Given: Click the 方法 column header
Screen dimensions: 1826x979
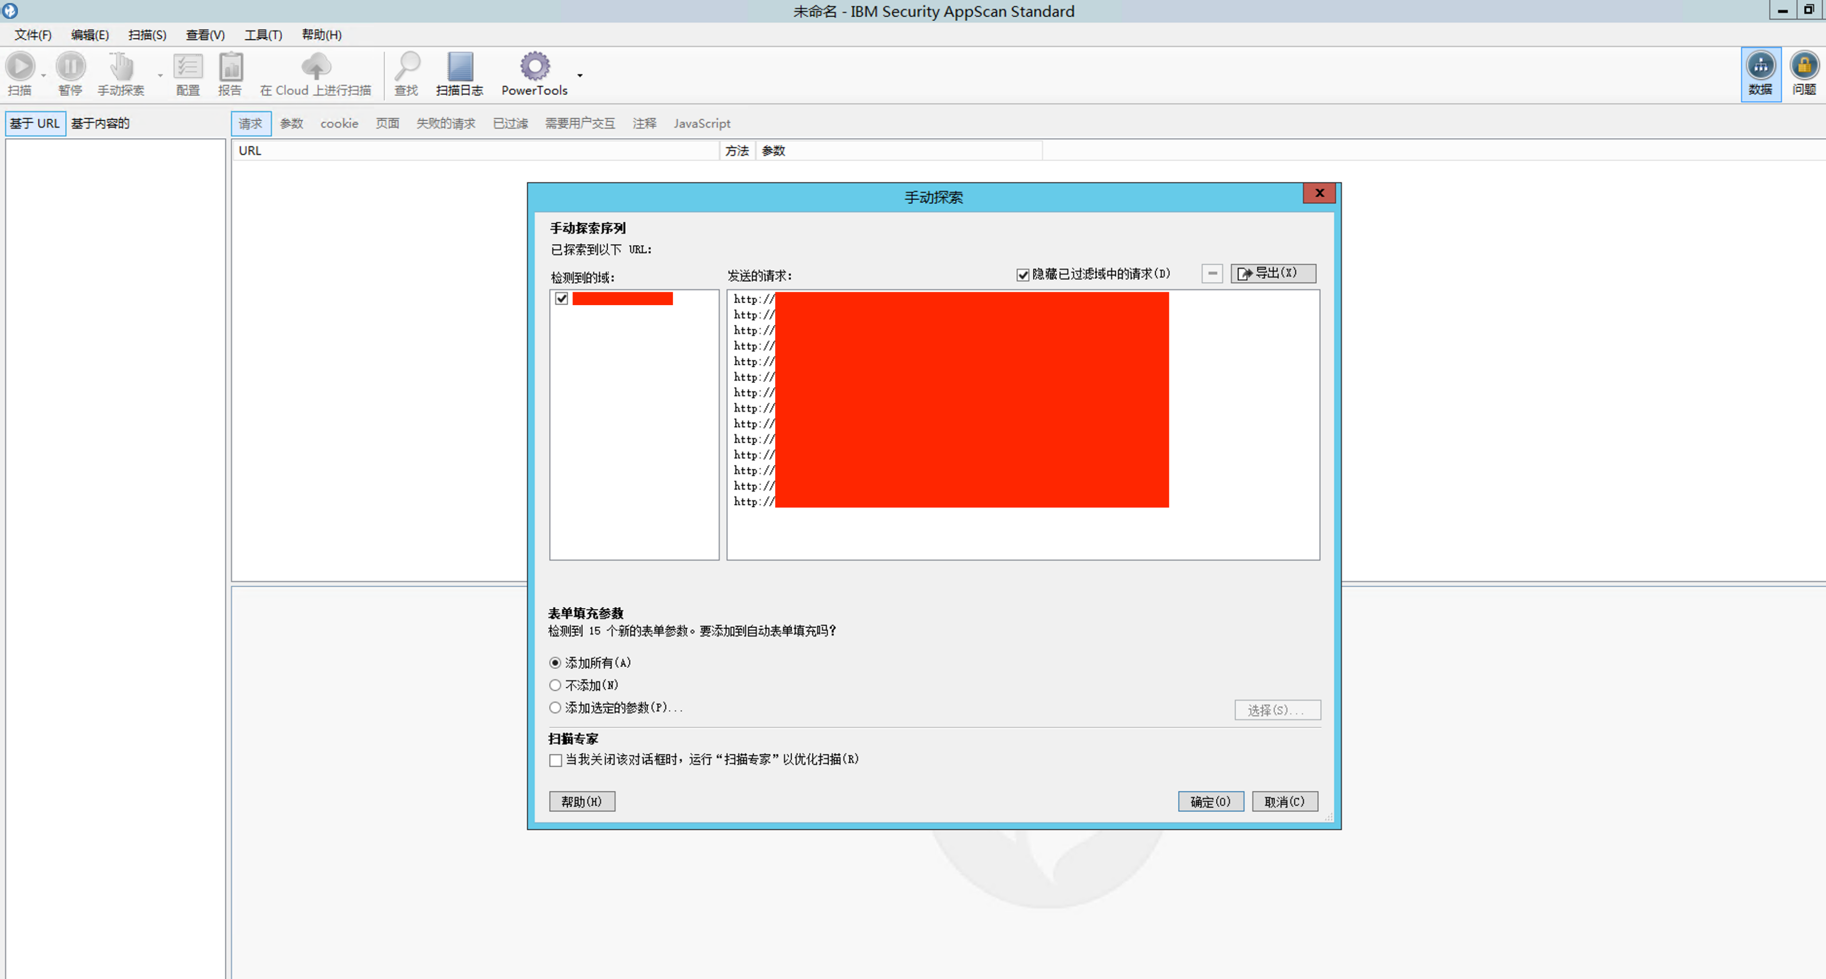Looking at the screenshot, I should click(738, 151).
